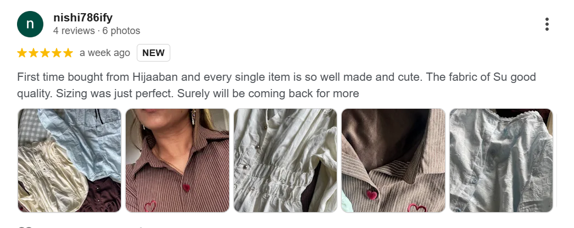This screenshot has height=228, width=574.
Task: Click the 'Sizing was just perfect' sentence
Action: [115, 94]
